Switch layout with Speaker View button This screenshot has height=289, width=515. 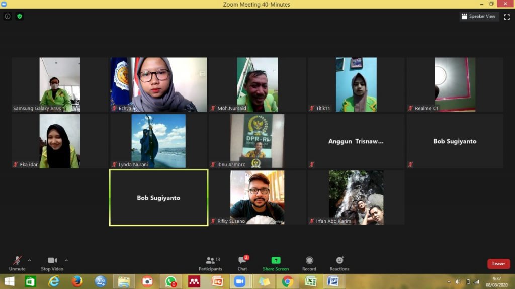479,17
